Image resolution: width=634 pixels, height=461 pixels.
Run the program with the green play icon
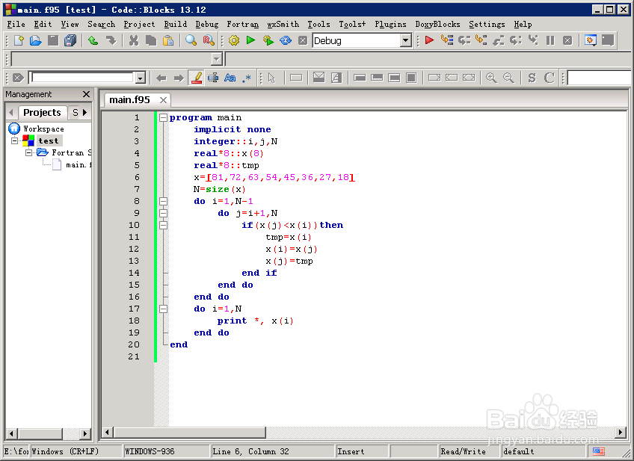pos(250,40)
